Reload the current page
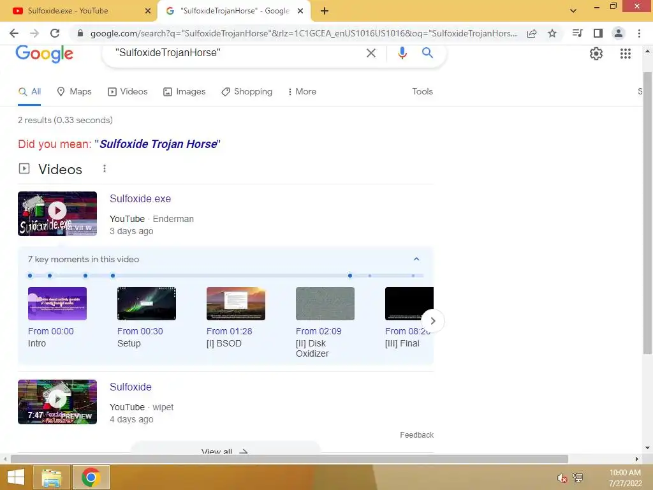 point(55,33)
